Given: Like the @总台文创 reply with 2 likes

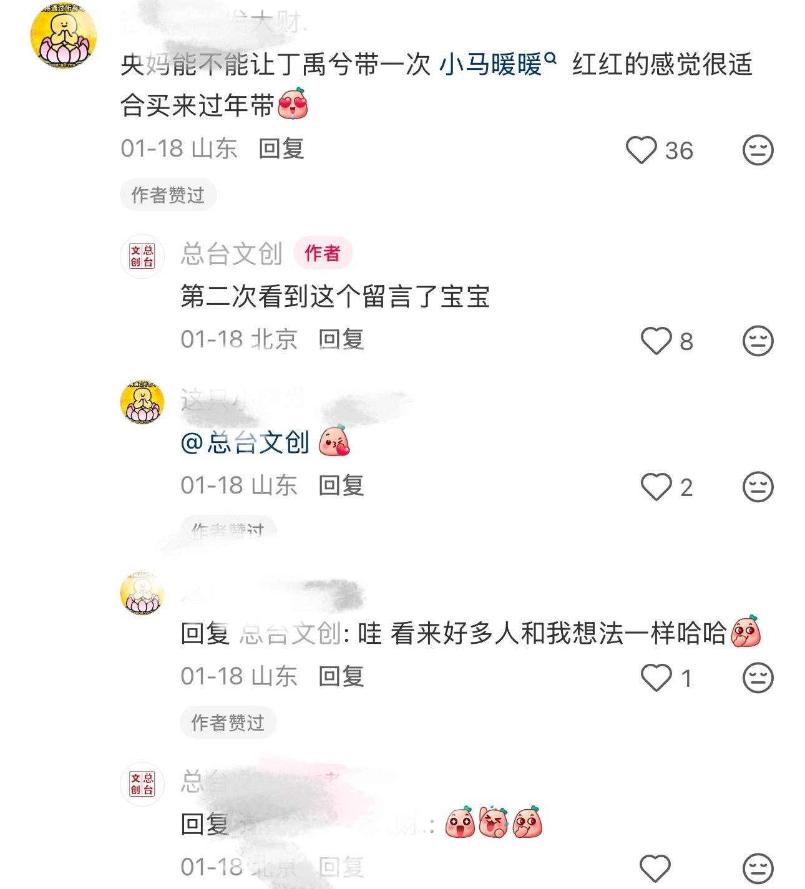Looking at the screenshot, I should [656, 487].
